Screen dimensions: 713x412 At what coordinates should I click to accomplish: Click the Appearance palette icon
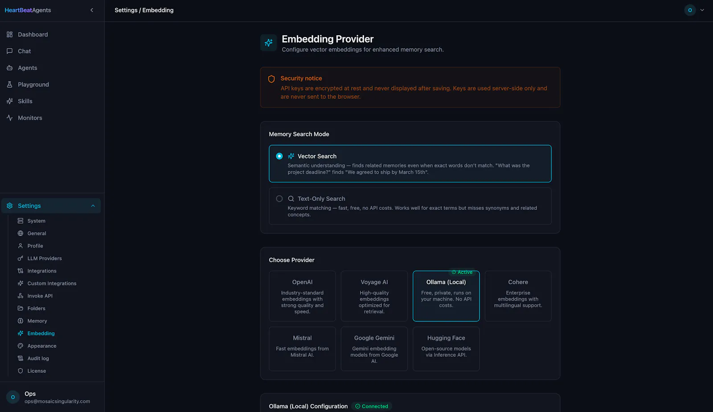pyautogui.click(x=20, y=346)
